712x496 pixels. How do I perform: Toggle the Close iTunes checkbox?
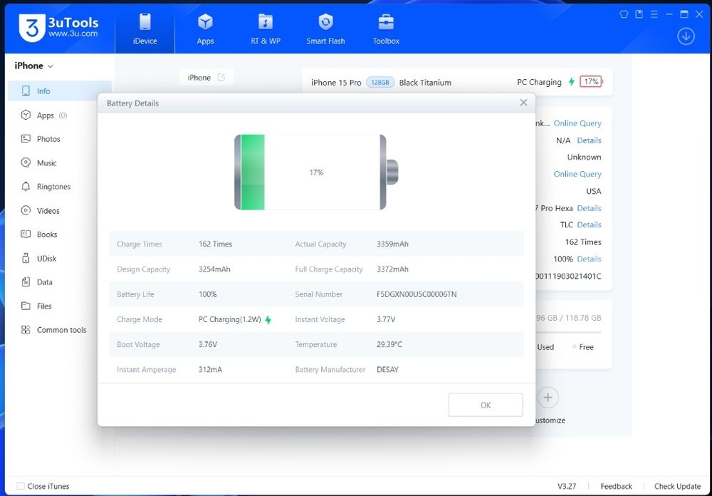[x=21, y=486]
